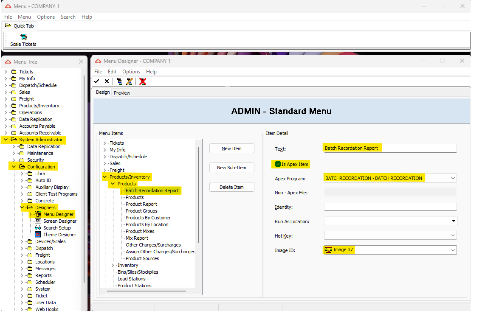This screenshot has height=311, width=485.
Task: Open File menu in main Menu window
Action: coord(8,17)
